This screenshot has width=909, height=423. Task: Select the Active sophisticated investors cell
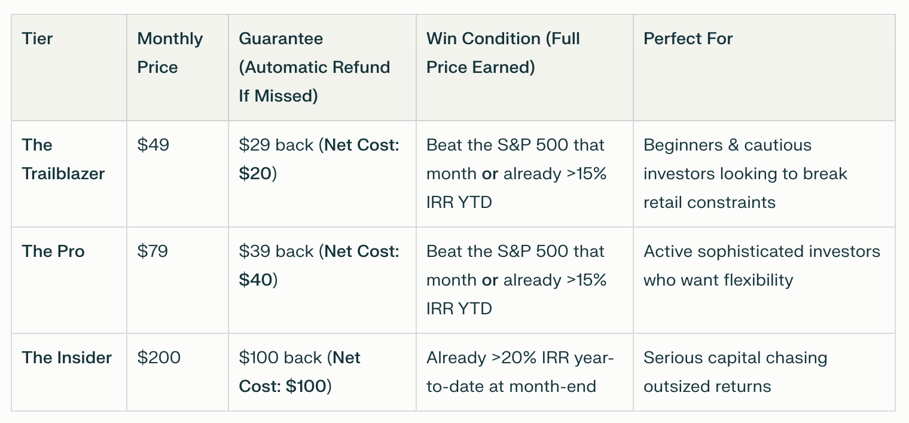point(761,266)
